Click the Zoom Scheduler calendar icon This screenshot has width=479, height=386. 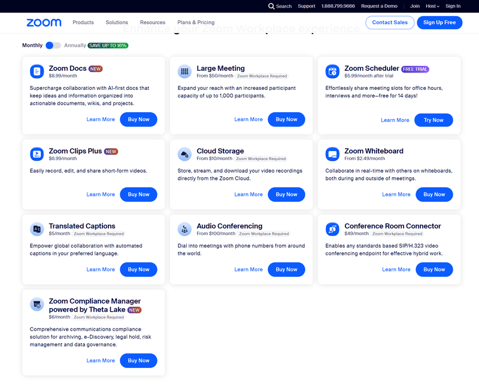332,71
